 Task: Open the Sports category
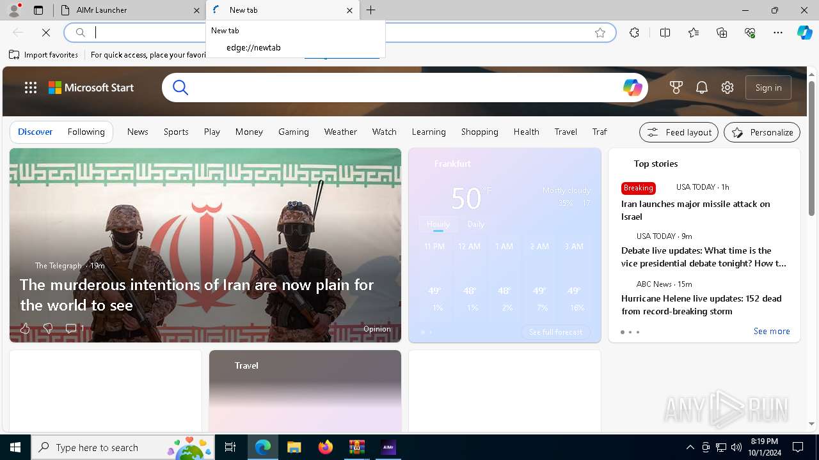[x=176, y=132]
